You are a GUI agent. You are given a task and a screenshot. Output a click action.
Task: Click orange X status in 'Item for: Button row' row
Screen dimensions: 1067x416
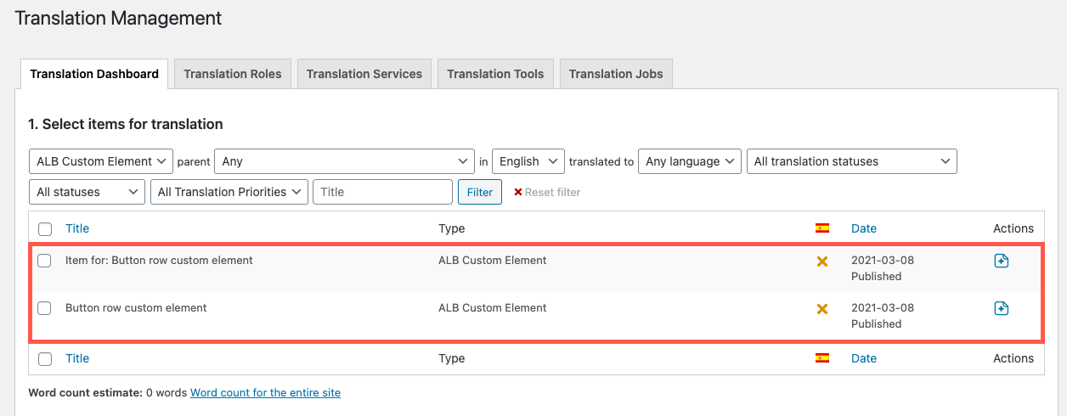[x=821, y=261]
